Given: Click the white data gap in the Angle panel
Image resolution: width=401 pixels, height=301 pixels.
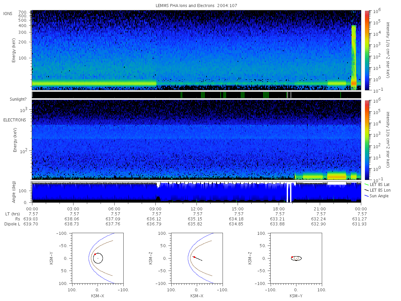Looking at the screenshot, I should (x=289, y=192).
